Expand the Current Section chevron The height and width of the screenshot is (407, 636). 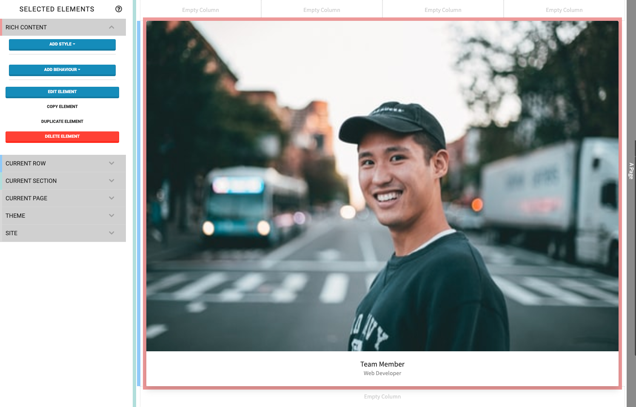(x=111, y=181)
